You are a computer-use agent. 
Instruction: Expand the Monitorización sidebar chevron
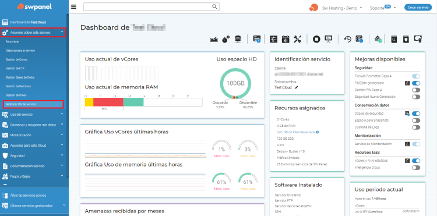pos(62,134)
